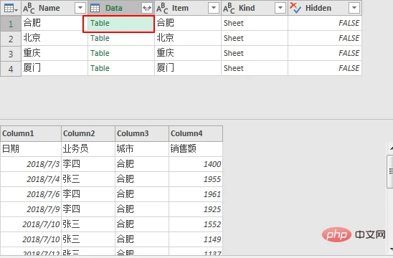Click the Data column table type icon
The width and height of the screenshot is (393, 258).
coord(95,8)
